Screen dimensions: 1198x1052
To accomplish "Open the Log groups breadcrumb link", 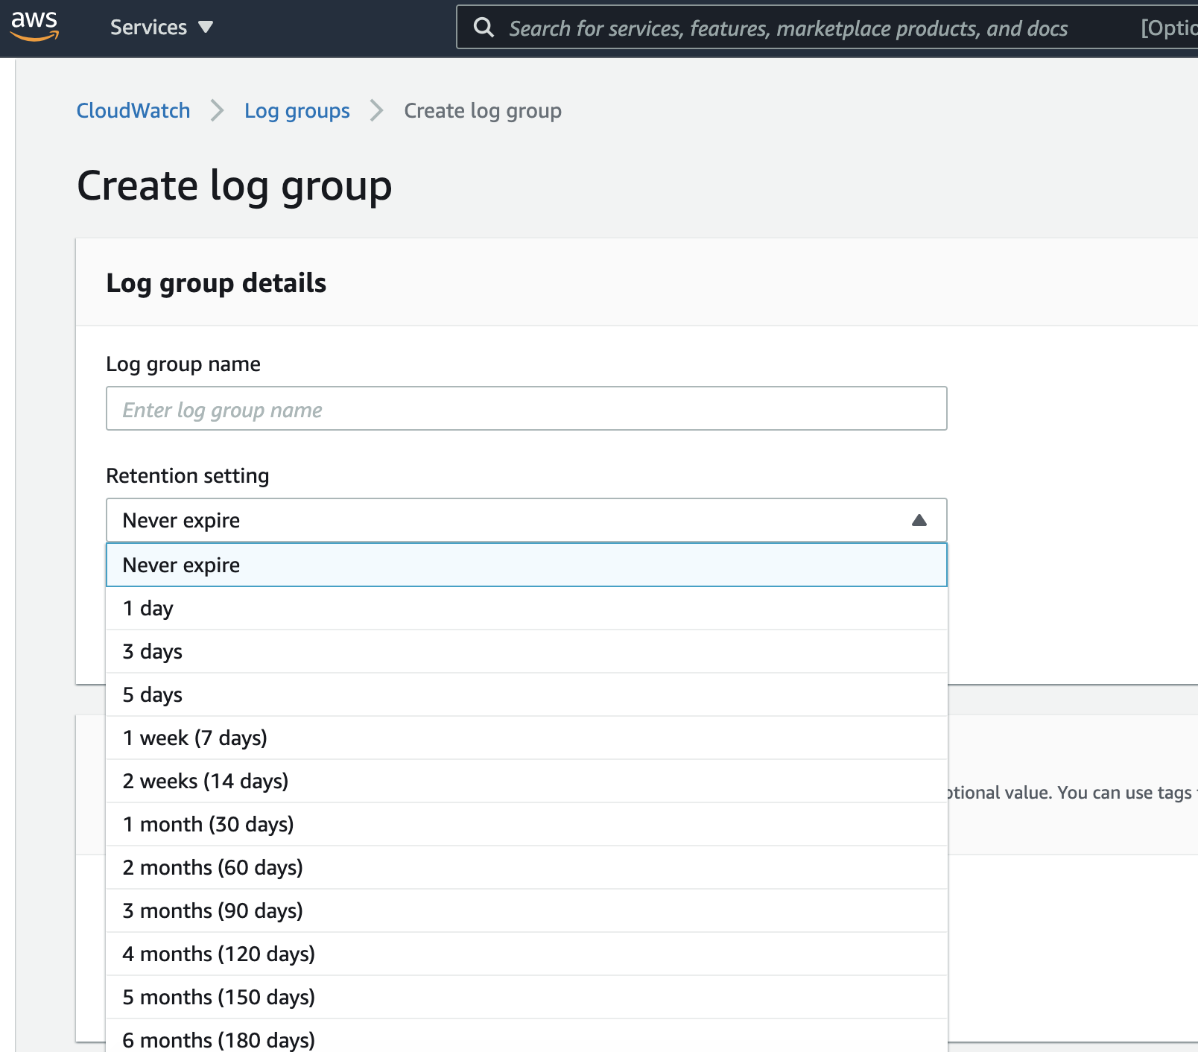I will [297, 110].
